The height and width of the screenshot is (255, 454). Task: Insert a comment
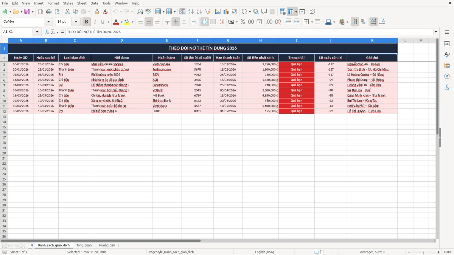pyautogui.click(x=264, y=12)
